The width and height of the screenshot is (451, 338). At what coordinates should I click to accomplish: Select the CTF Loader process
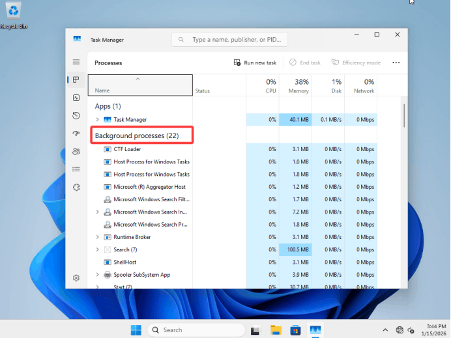(x=127, y=149)
